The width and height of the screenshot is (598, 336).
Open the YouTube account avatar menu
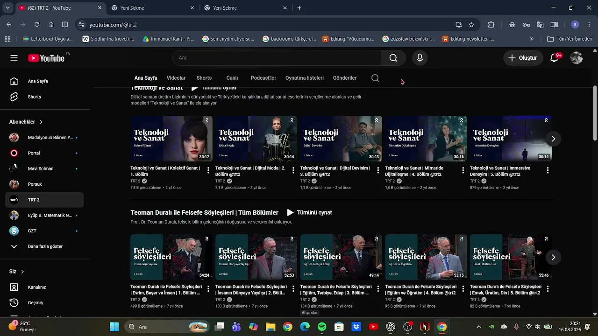[577, 58]
